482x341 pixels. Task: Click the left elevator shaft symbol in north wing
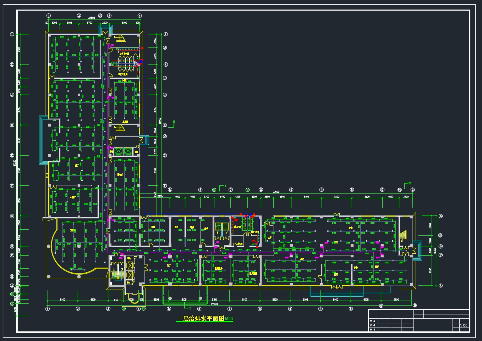[x=118, y=152]
